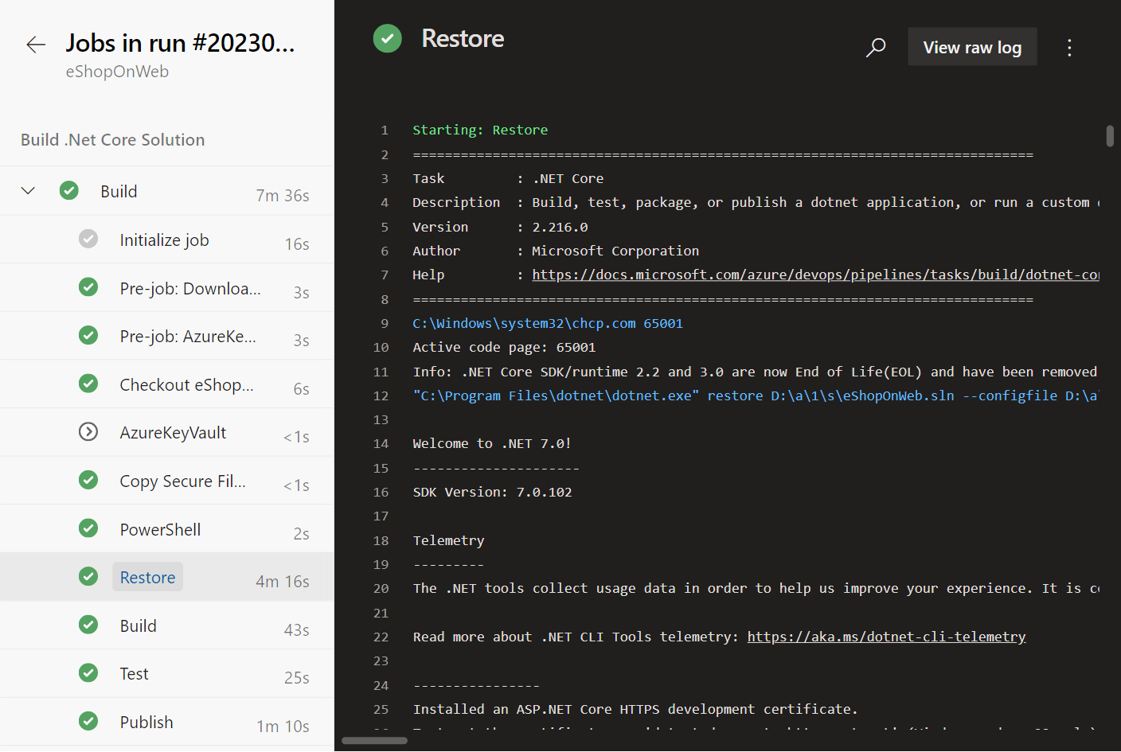Viewport: 1121px width, 752px height.
Task: Click the Copy Secure Fil... success icon
Action: (88, 480)
